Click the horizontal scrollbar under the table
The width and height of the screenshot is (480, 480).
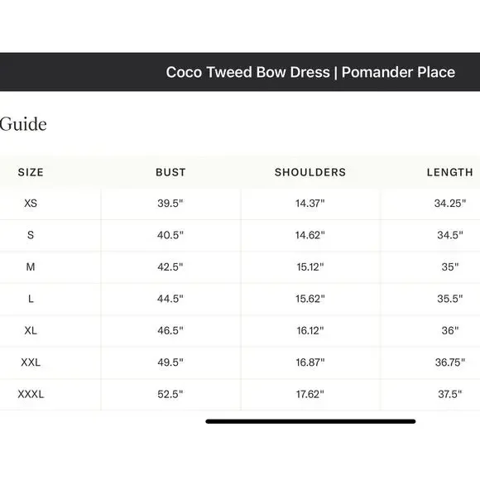[310, 421]
